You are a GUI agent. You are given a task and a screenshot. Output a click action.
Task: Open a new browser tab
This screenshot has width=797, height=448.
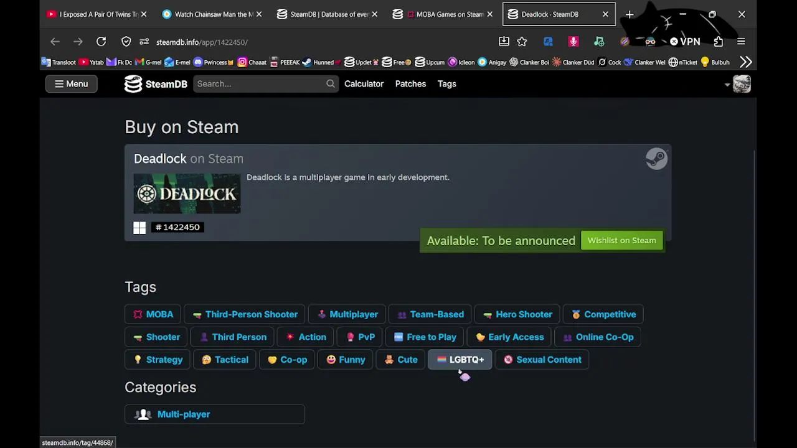630,14
